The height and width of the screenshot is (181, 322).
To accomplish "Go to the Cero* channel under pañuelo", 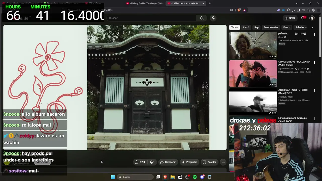I will pyautogui.click(x=281, y=37).
